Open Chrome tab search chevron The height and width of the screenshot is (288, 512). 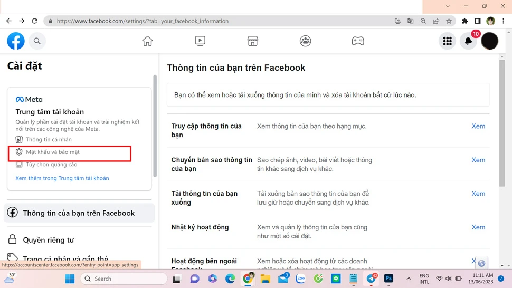[x=448, y=6]
